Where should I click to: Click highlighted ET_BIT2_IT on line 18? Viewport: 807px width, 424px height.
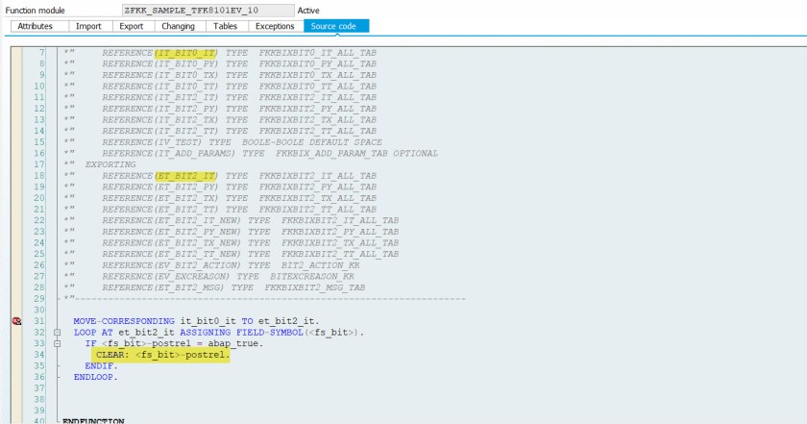coord(186,176)
